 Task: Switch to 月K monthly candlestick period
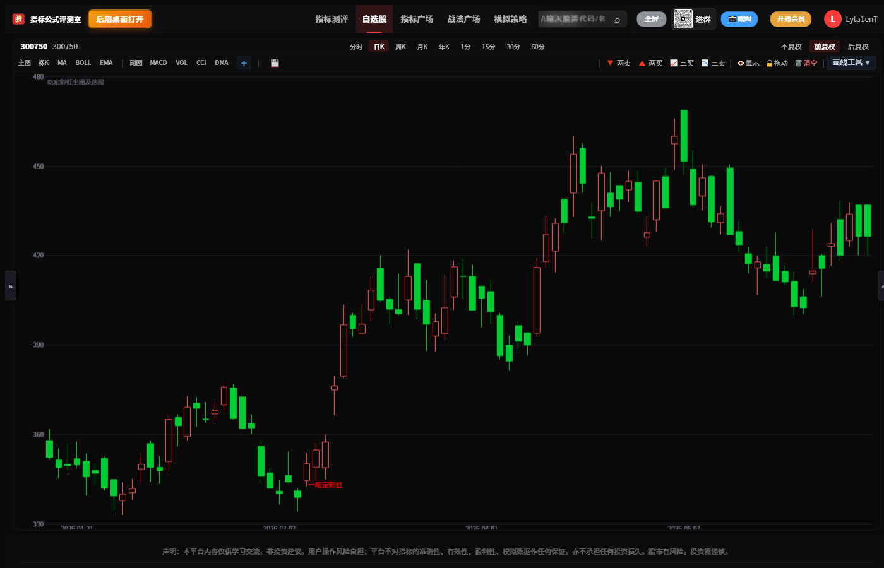pyautogui.click(x=422, y=47)
